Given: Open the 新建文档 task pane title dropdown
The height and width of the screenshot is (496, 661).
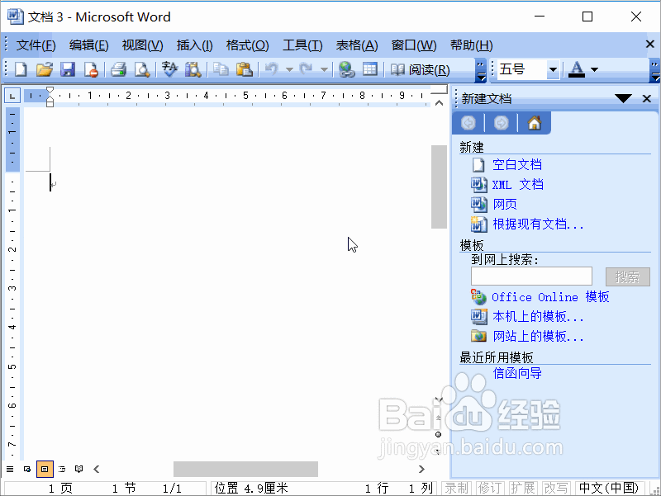Looking at the screenshot, I should point(625,98).
